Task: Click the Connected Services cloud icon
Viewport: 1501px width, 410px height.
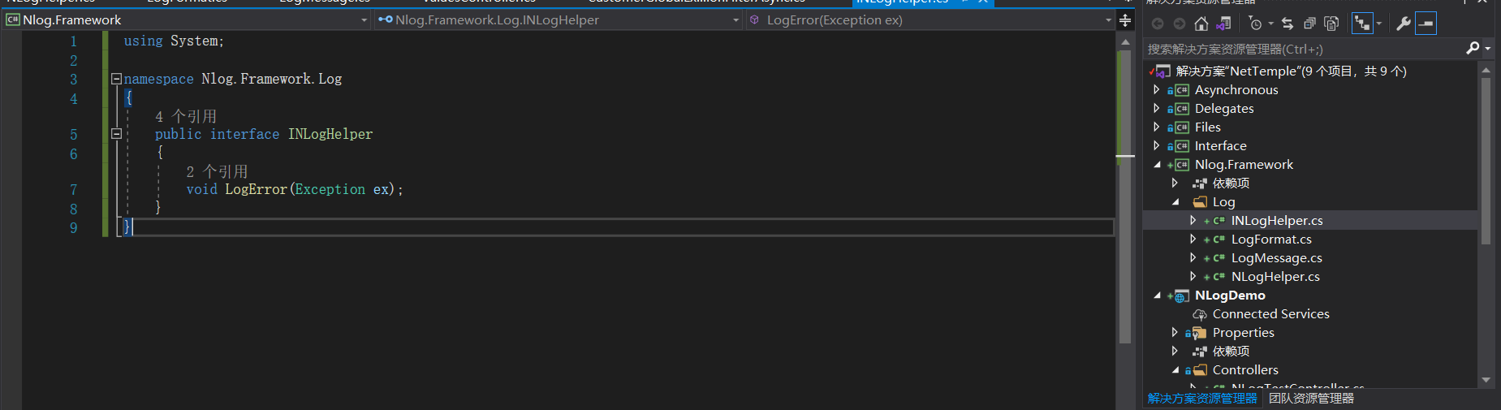Action: tap(1200, 314)
